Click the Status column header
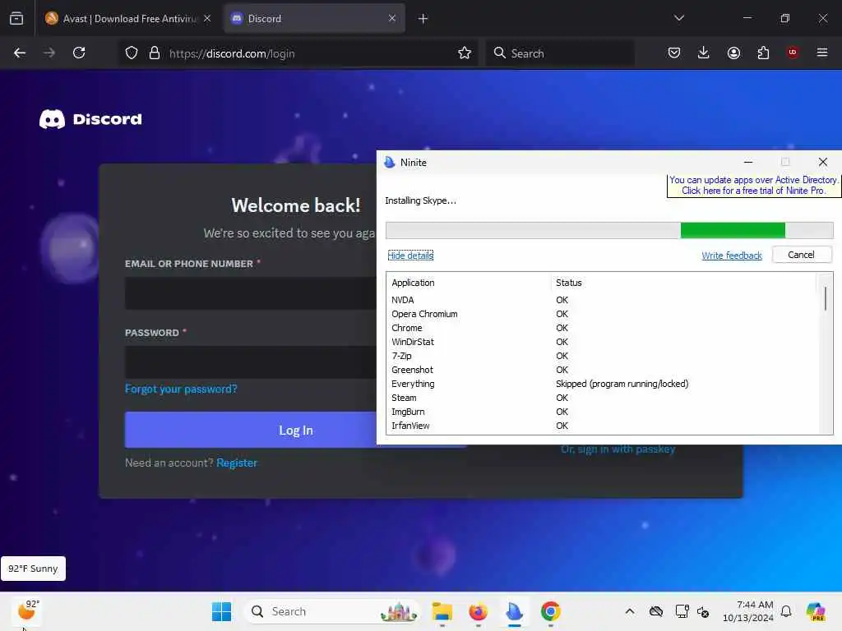This screenshot has height=631, width=842. 569,283
